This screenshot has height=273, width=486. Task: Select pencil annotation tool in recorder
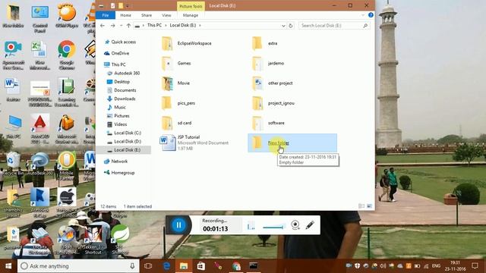310,225
